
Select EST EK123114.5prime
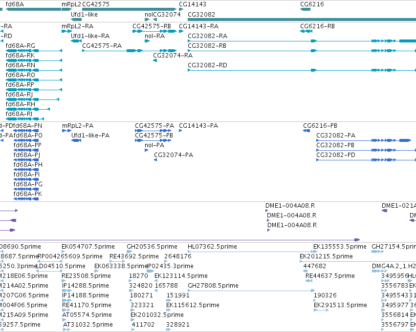[156, 281]
